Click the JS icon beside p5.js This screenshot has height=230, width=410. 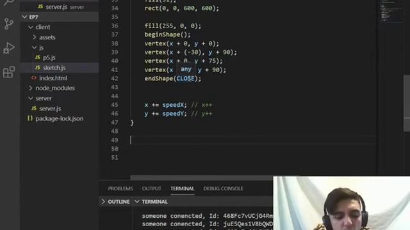[38, 57]
